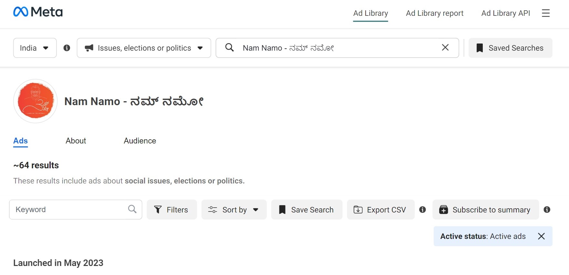Open Saved Searches
The image size is (569, 275).
click(x=510, y=48)
